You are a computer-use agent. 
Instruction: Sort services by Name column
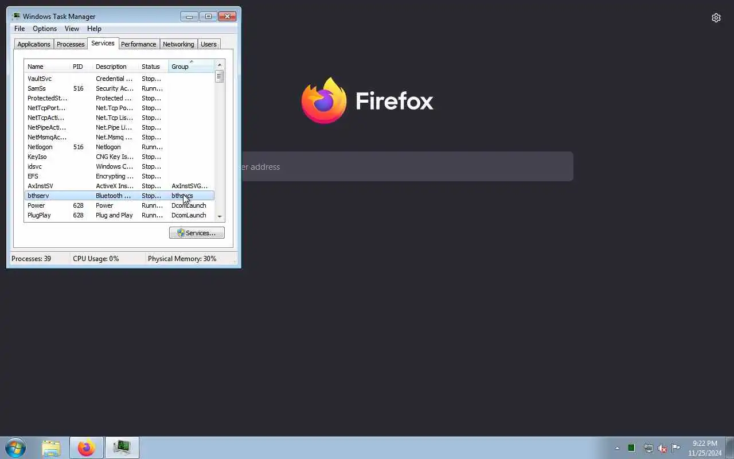coord(47,67)
